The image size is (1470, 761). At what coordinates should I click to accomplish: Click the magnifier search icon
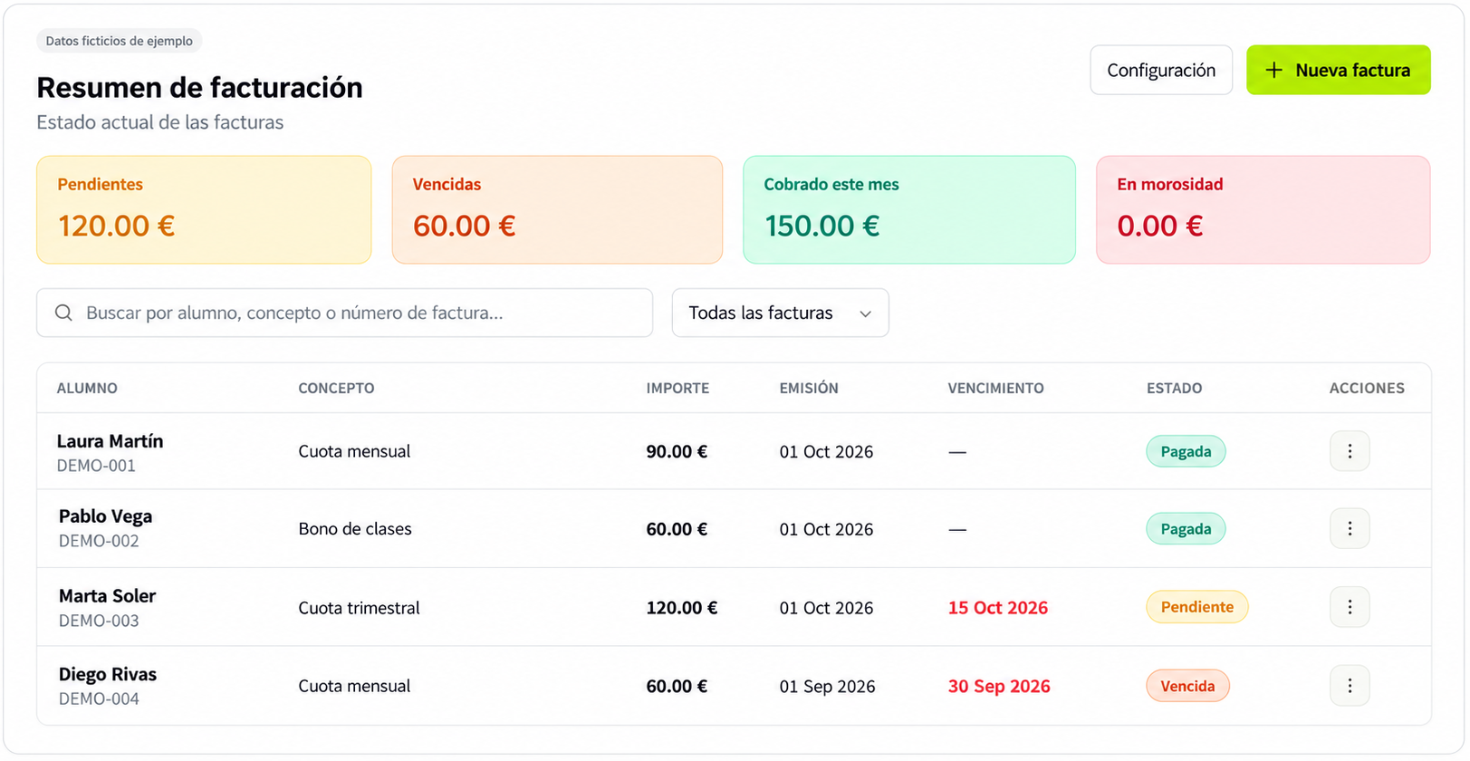click(x=63, y=313)
